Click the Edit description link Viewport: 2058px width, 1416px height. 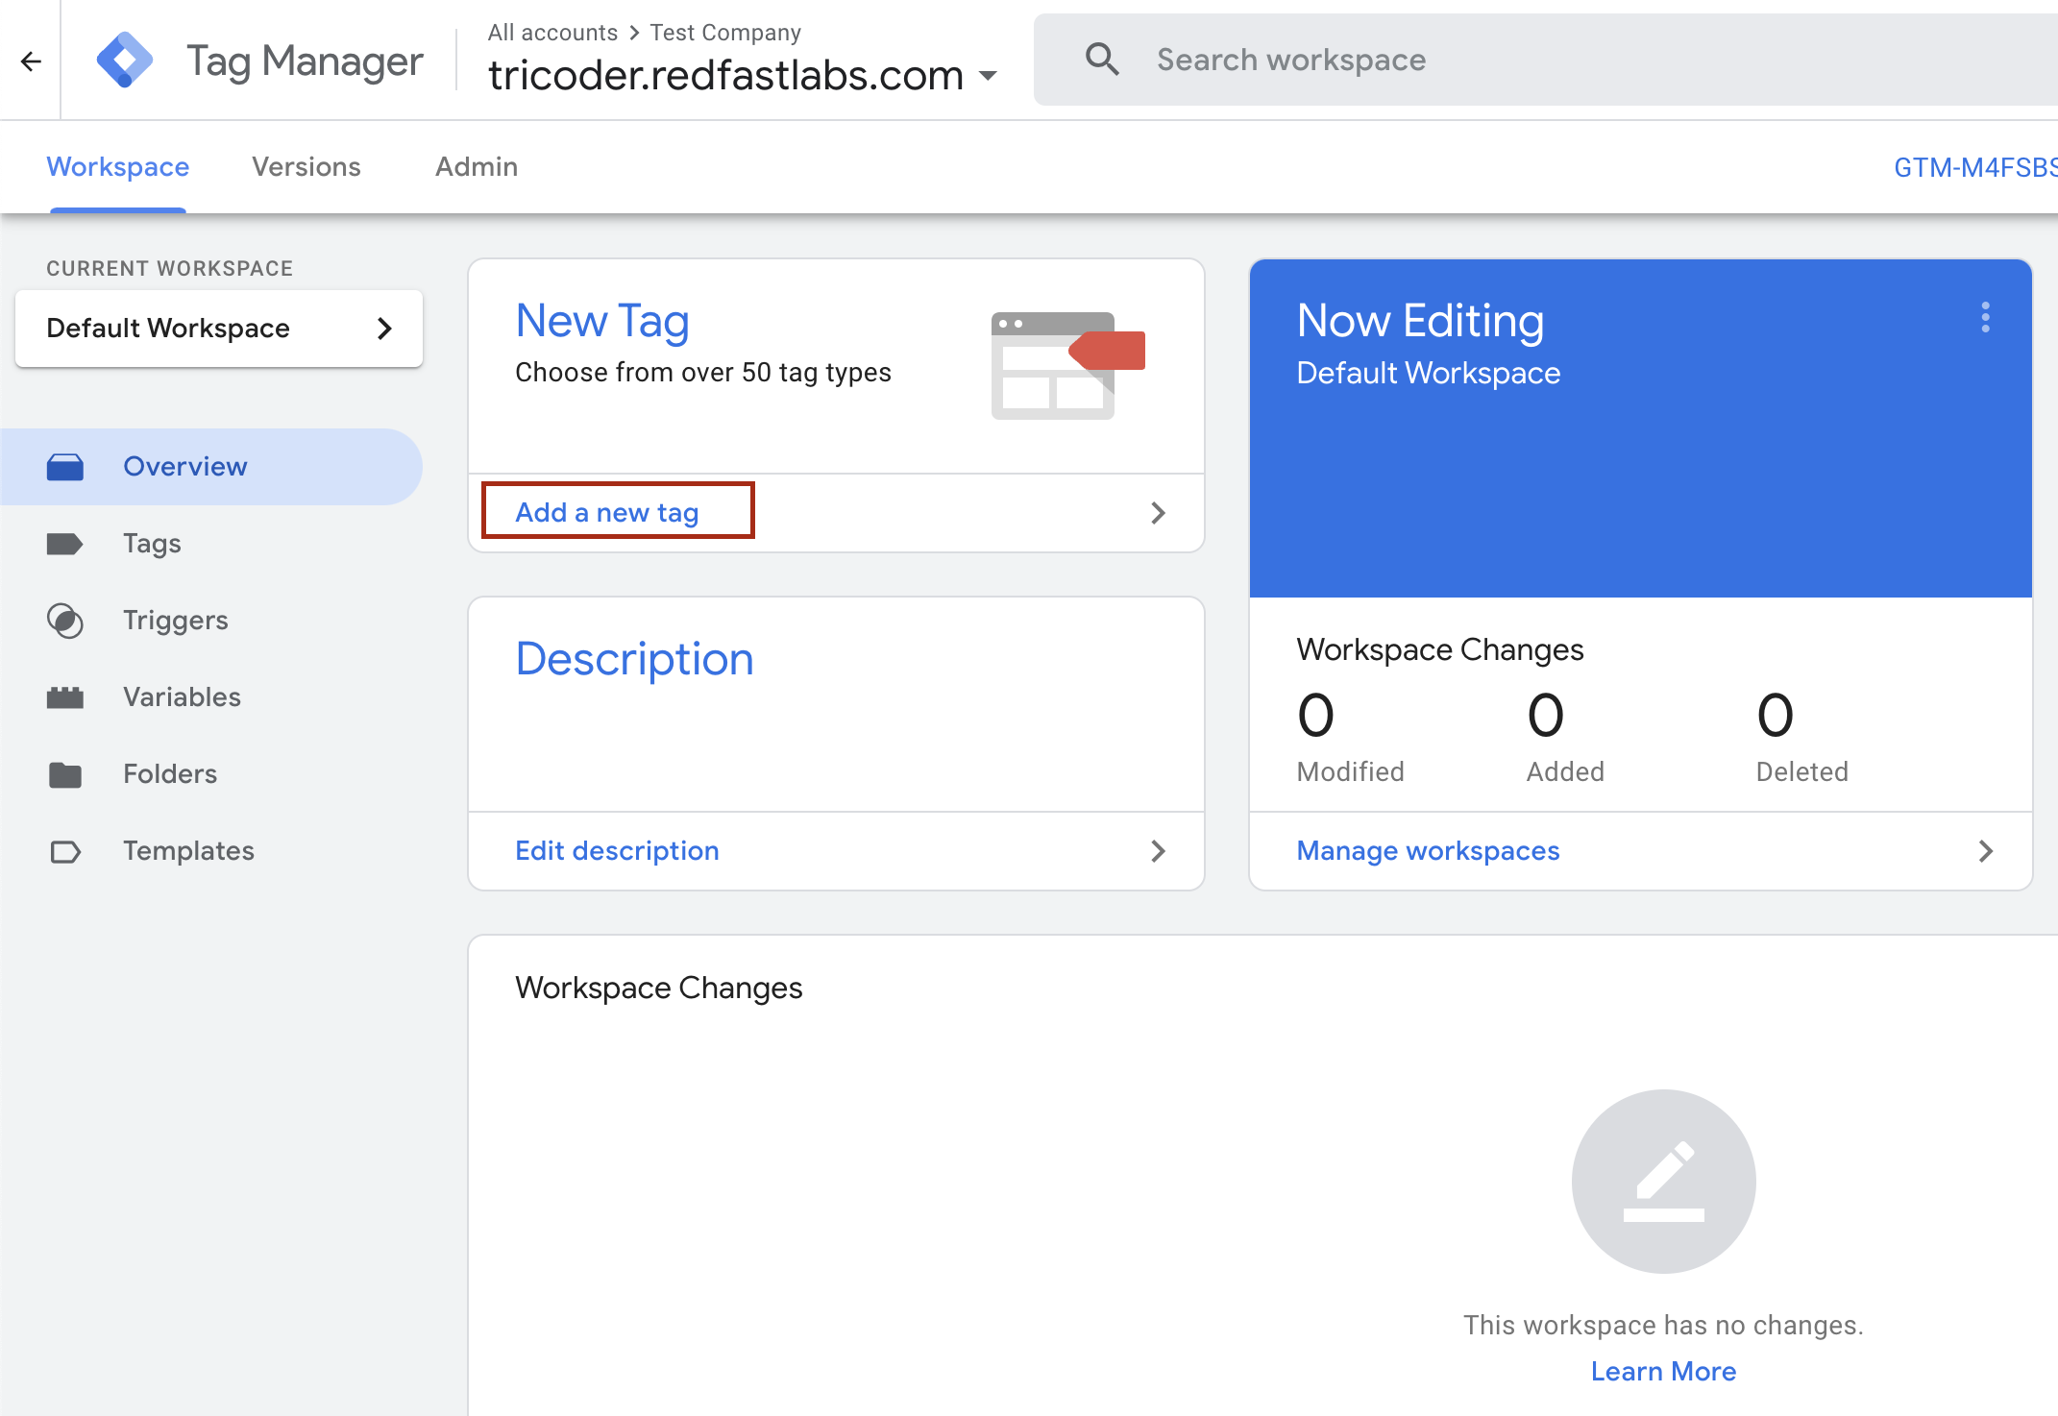(617, 851)
